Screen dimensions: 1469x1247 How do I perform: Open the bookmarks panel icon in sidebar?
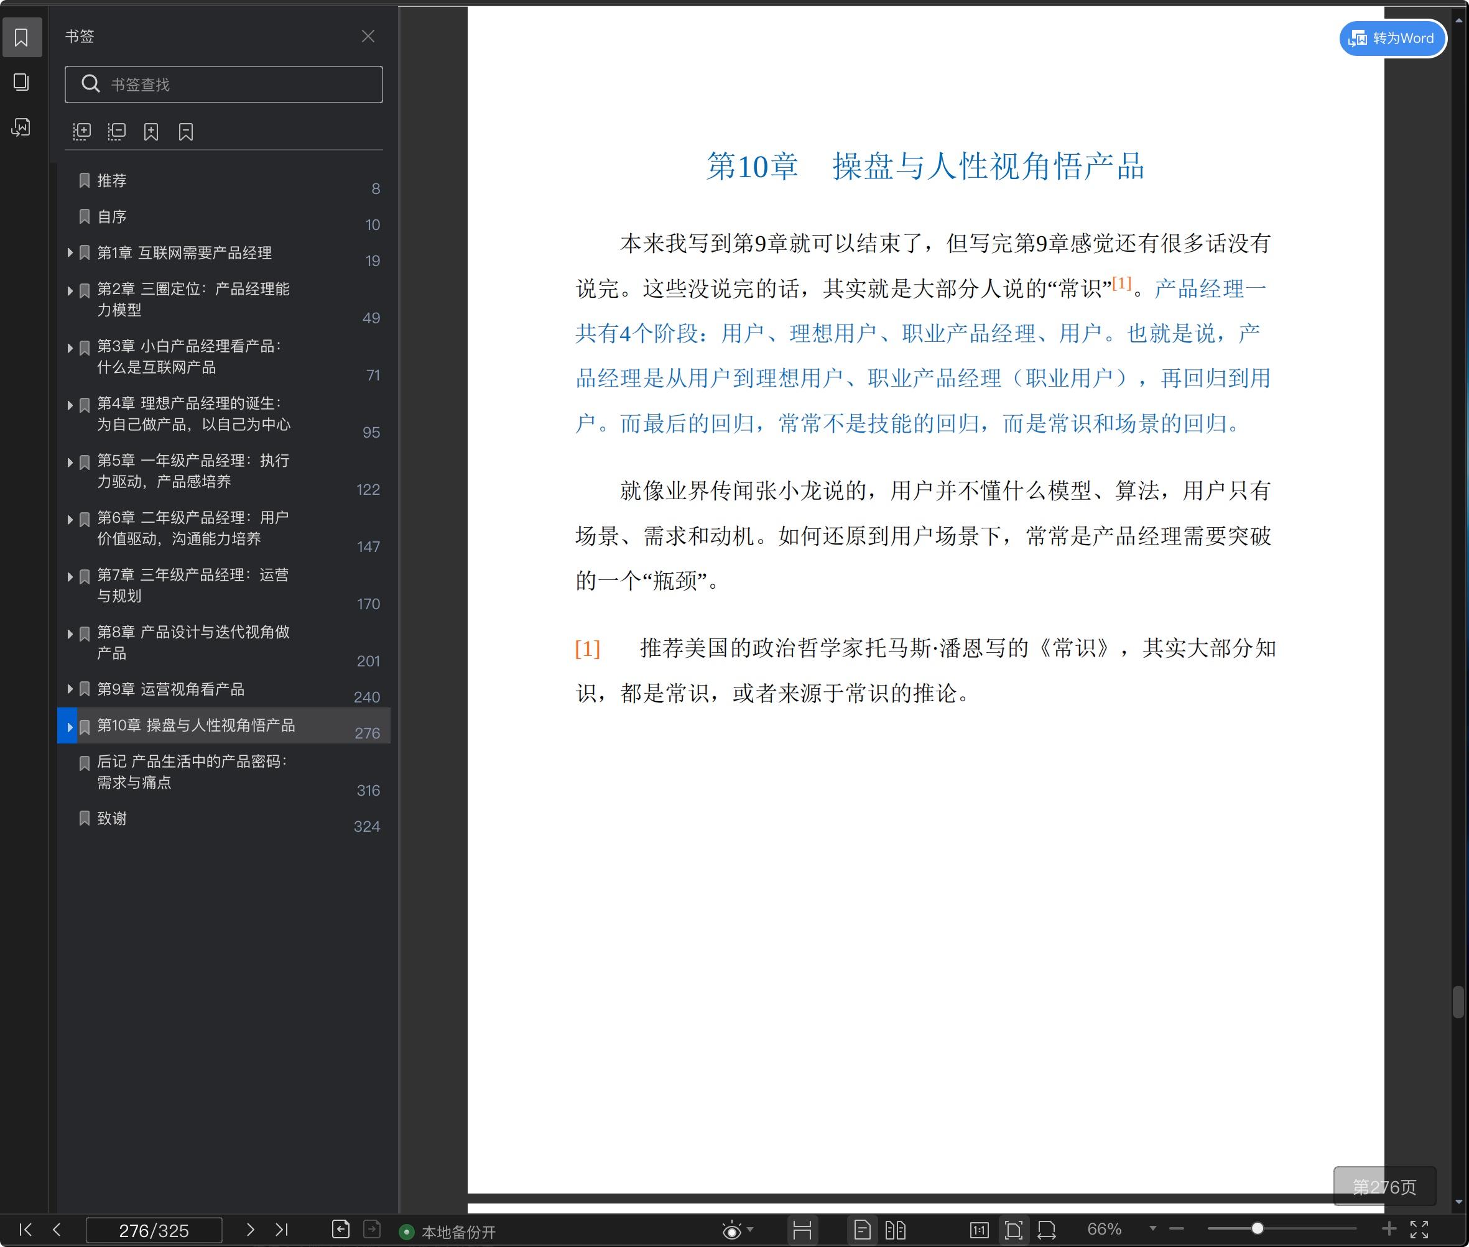coord(21,37)
